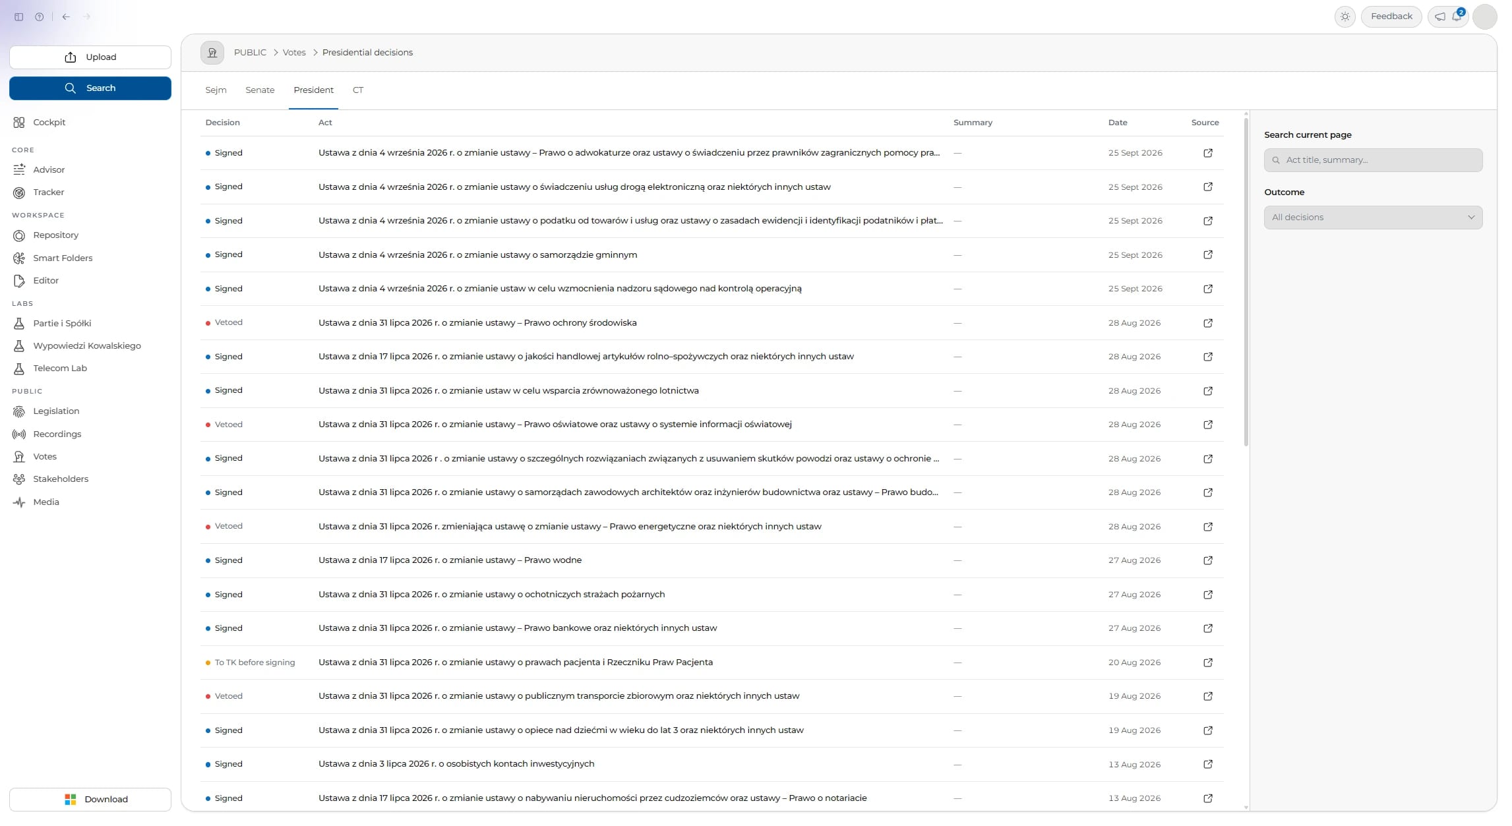
Task: Switch to the Senate tab
Action: click(x=260, y=90)
